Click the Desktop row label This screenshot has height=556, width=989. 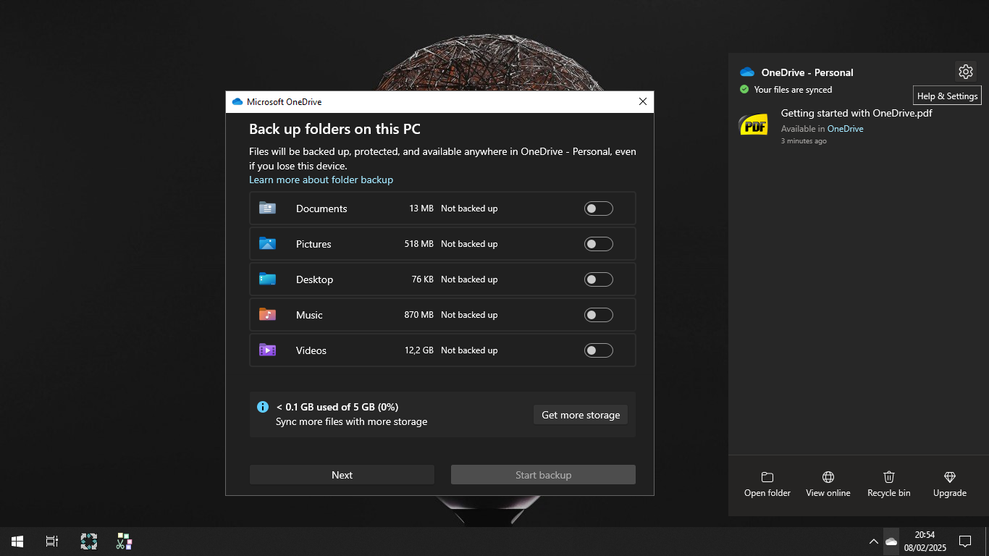pyautogui.click(x=314, y=279)
